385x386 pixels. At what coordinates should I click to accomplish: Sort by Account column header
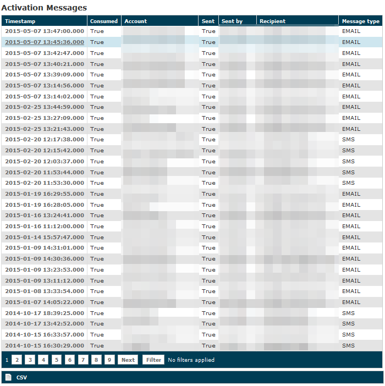pos(136,21)
